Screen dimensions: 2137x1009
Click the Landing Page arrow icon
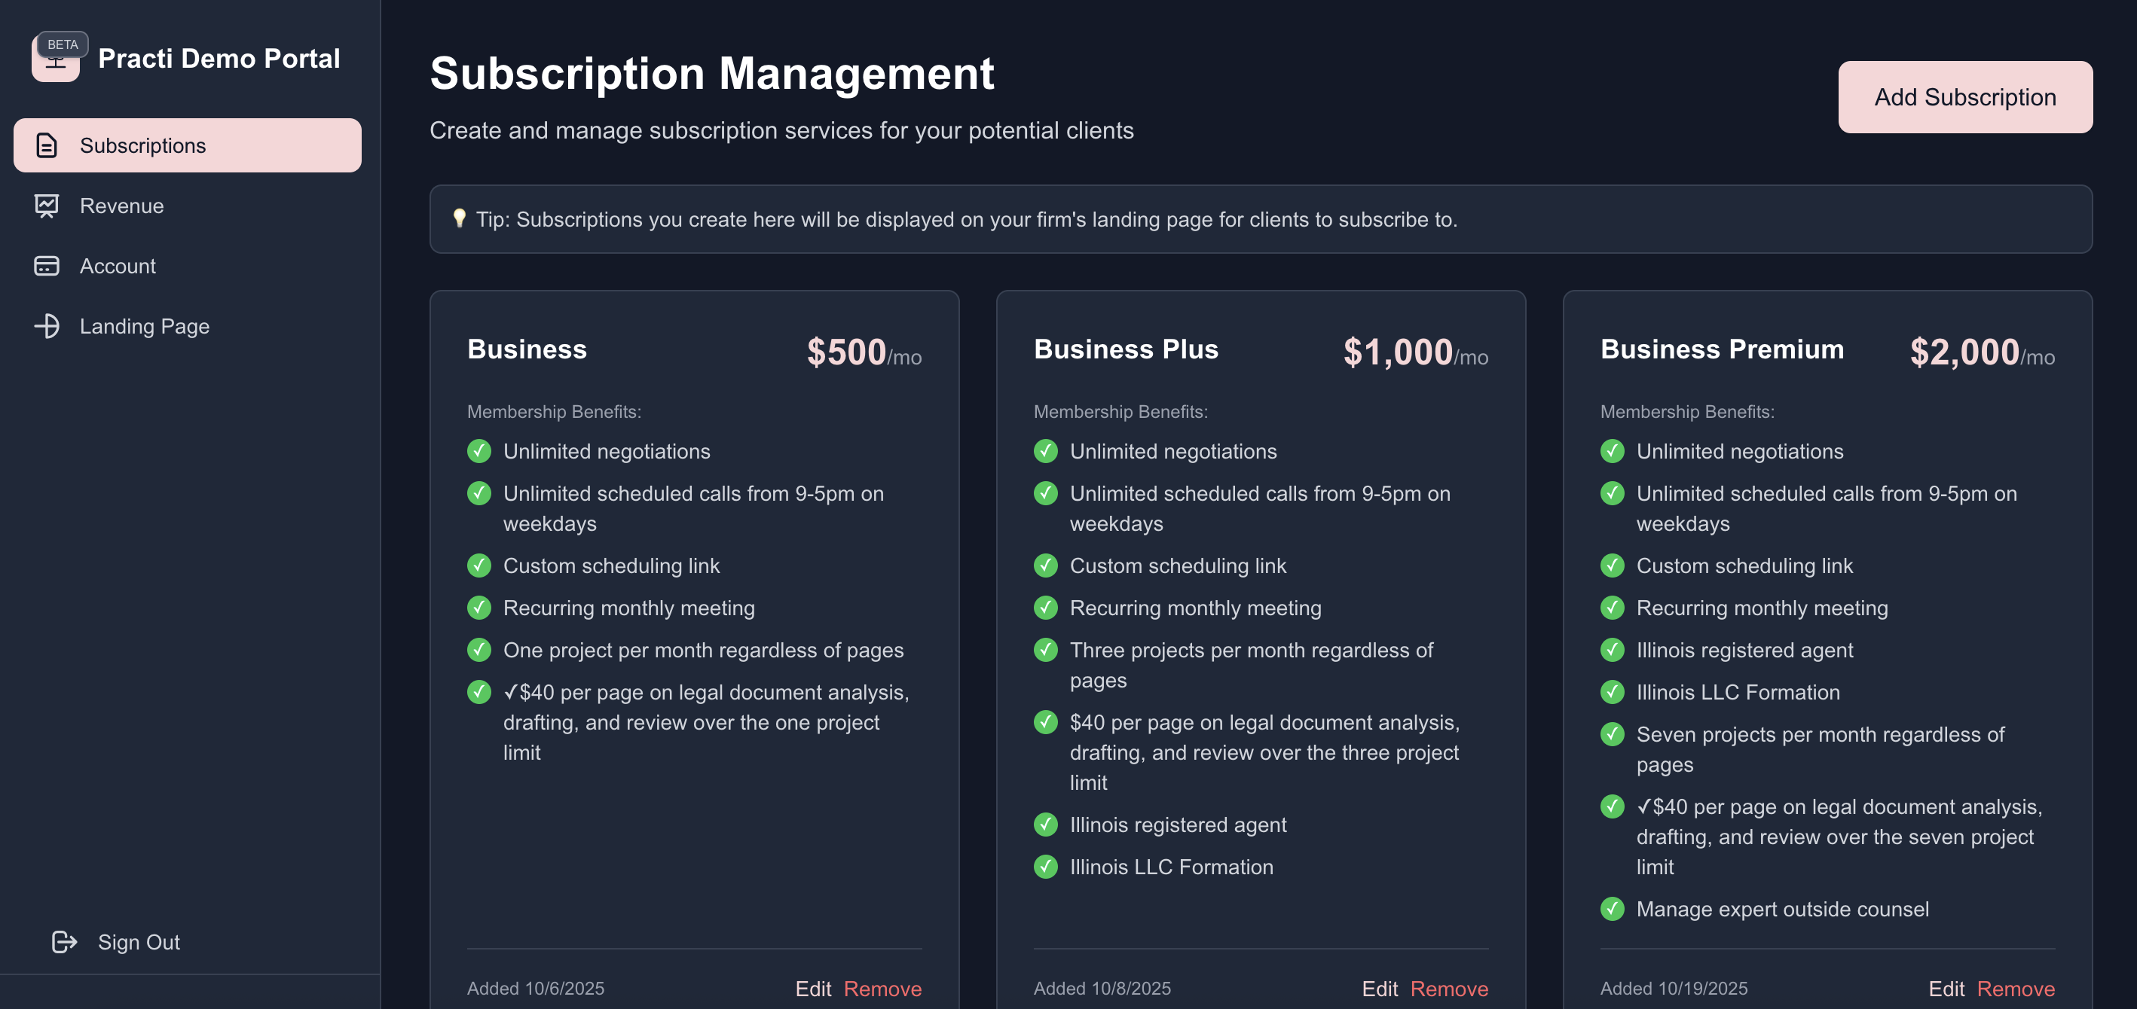pos(47,326)
